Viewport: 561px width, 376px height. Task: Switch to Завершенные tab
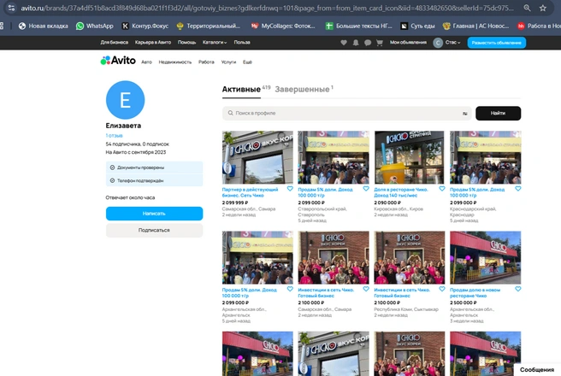(x=302, y=90)
